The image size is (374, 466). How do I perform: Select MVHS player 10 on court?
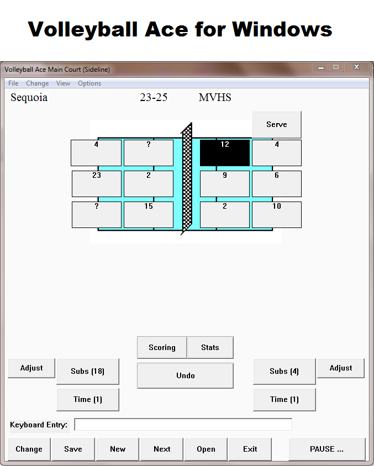pos(277,215)
